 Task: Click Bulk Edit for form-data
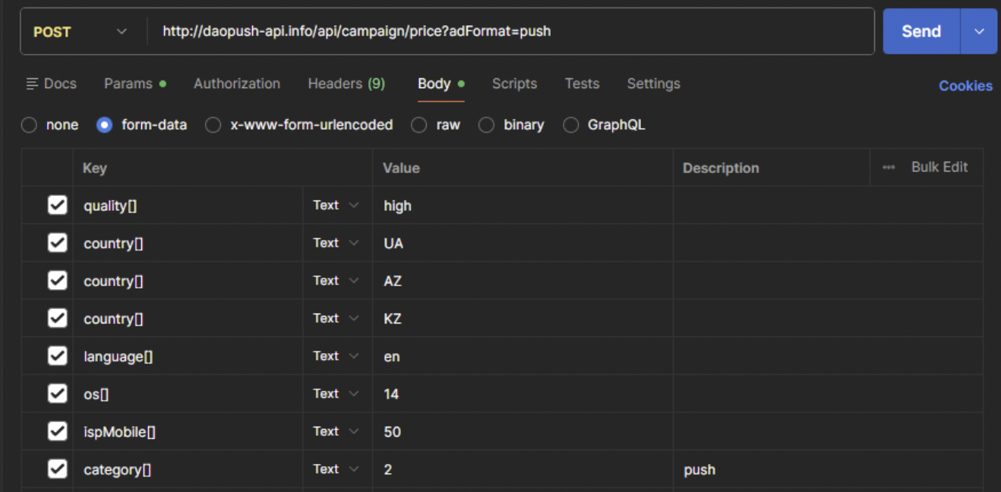pyautogui.click(x=939, y=167)
